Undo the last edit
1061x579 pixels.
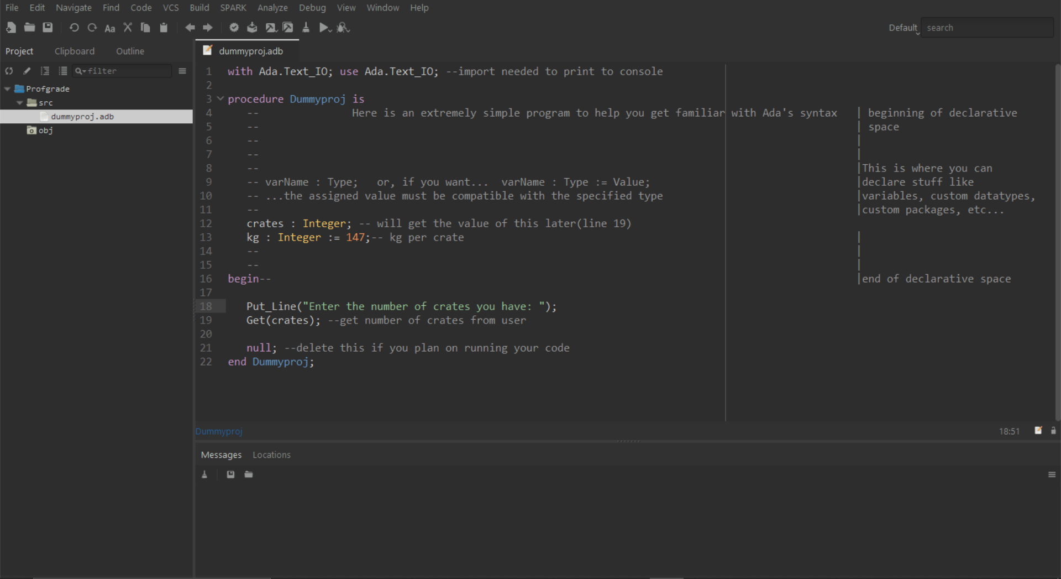pos(74,28)
